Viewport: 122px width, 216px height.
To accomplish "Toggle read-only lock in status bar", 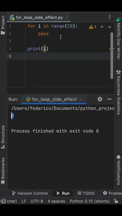I will pyautogui.click(x=116, y=201).
